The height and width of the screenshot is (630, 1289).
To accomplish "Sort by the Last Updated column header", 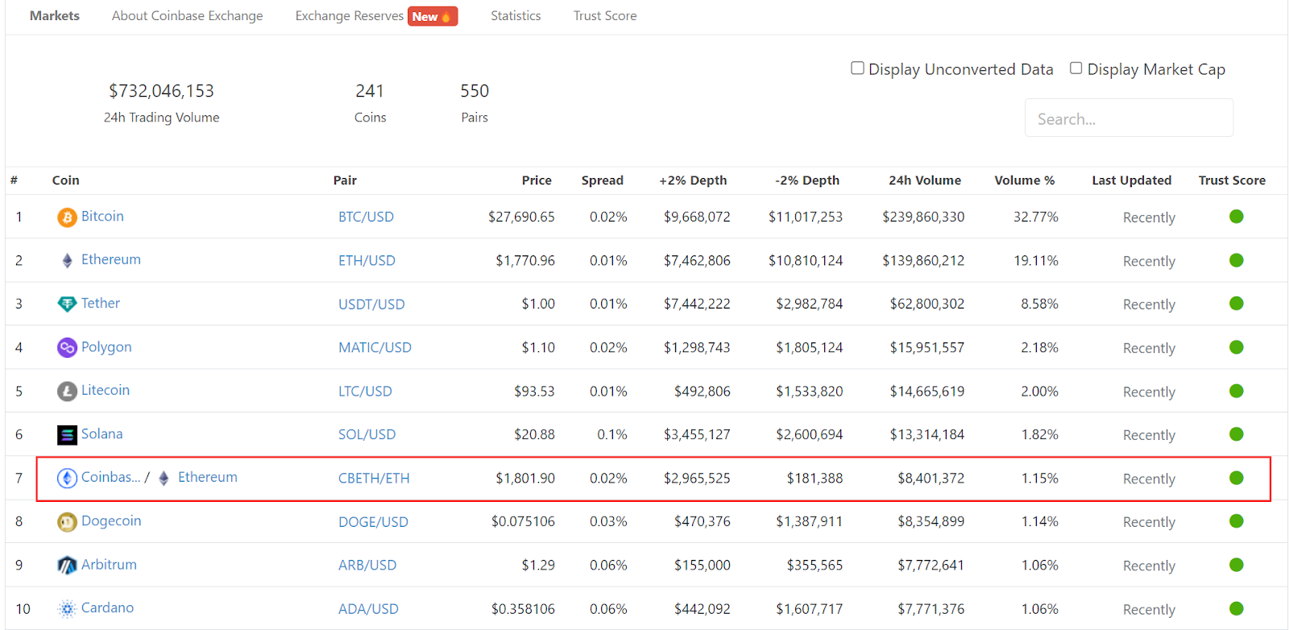I will (x=1132, y=180).
